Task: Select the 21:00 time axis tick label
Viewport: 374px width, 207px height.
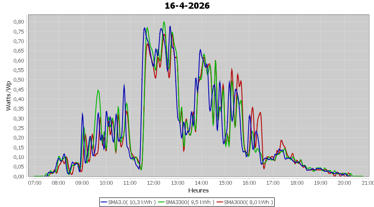Action: [367, 183]
